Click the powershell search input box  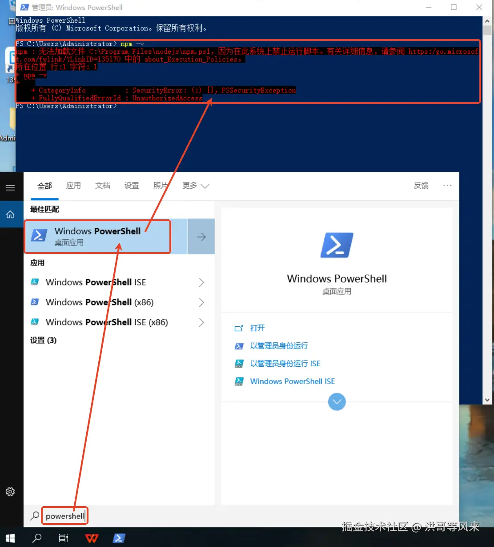coord(64,516)
